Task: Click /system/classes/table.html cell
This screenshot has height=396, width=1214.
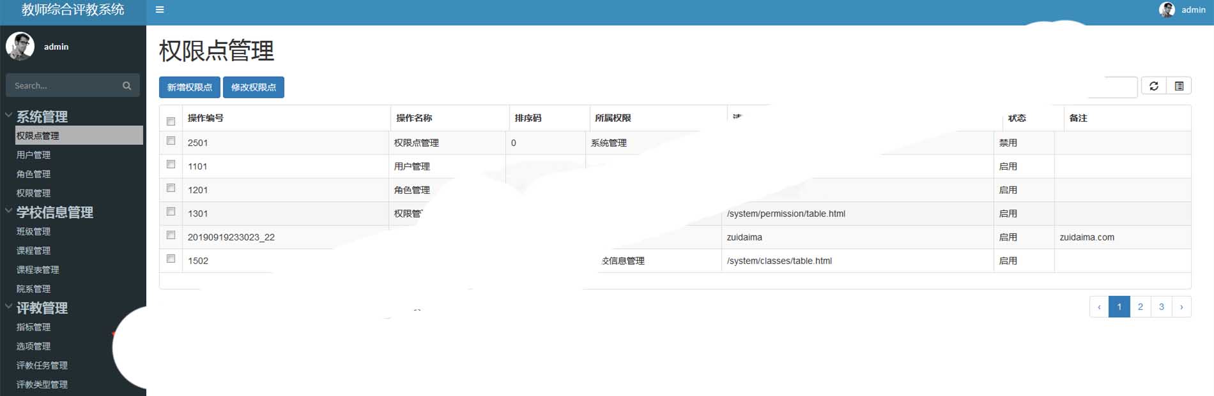Action: [779, 261]
